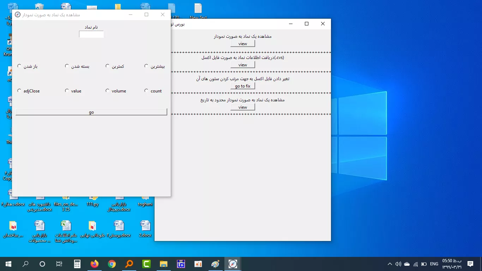Viewport: 482px width, 271px height.
Task: Open Task View on the taskbar
Action: (x=59, y=264)
